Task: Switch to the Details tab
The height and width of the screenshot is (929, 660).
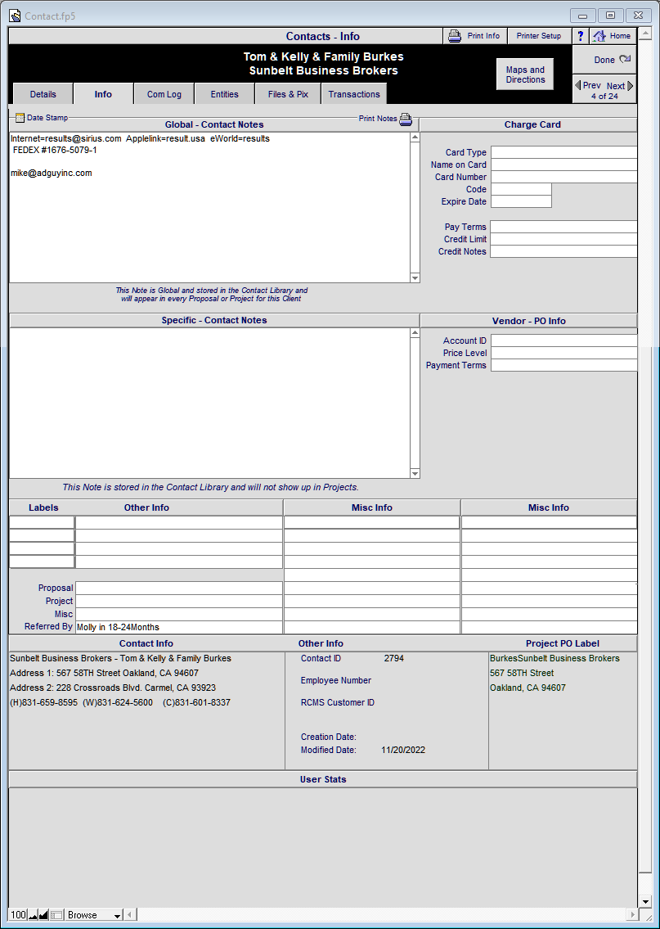Action: [43, 94]
